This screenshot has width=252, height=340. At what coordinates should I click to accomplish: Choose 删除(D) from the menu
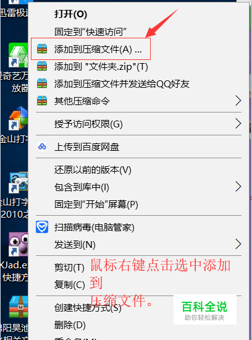pyautogui.click(x=70, y=325)
